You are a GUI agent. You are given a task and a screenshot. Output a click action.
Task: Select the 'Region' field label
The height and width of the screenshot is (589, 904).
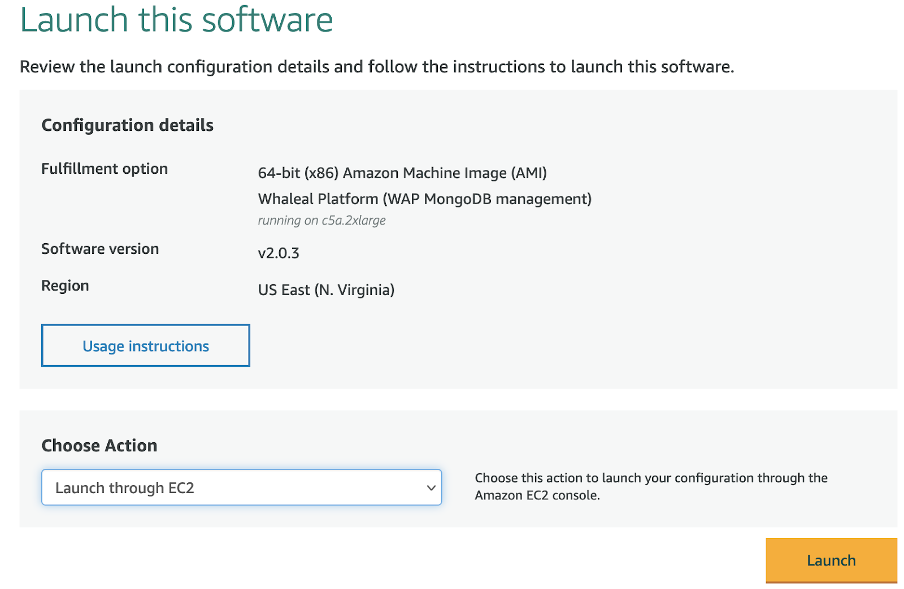(65, 285)
